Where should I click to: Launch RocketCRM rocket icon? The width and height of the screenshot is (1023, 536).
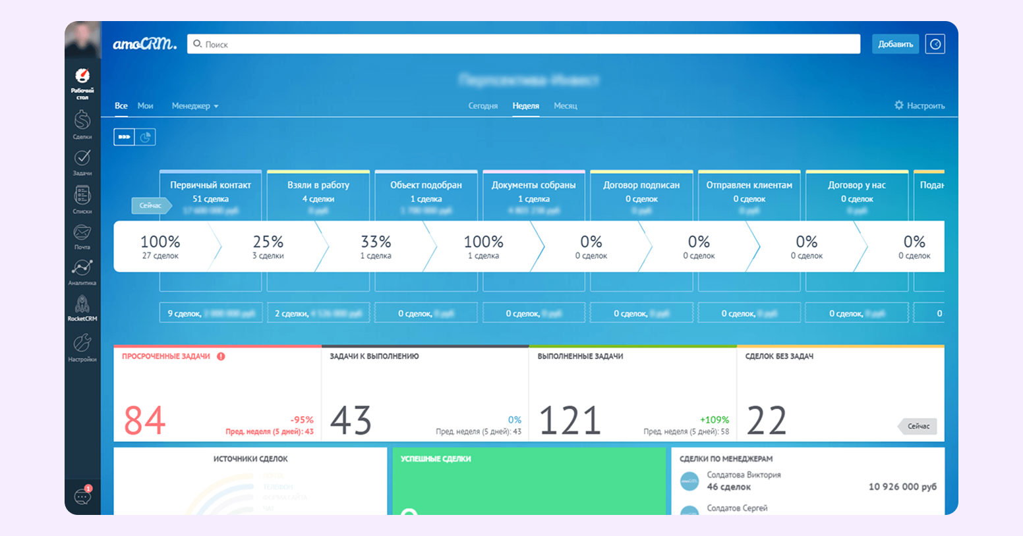point(82,307)
